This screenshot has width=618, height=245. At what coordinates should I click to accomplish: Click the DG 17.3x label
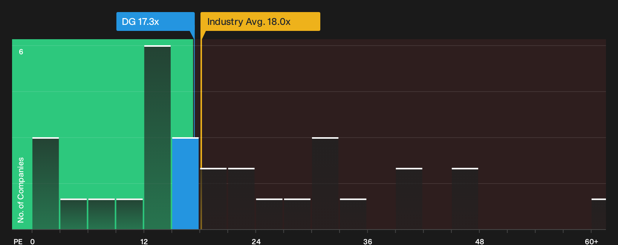pos(155,21)
